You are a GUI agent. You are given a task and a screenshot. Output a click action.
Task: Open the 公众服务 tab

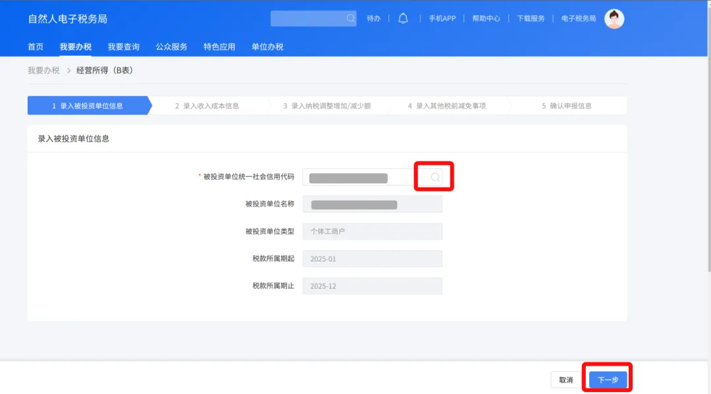point(171,46)
